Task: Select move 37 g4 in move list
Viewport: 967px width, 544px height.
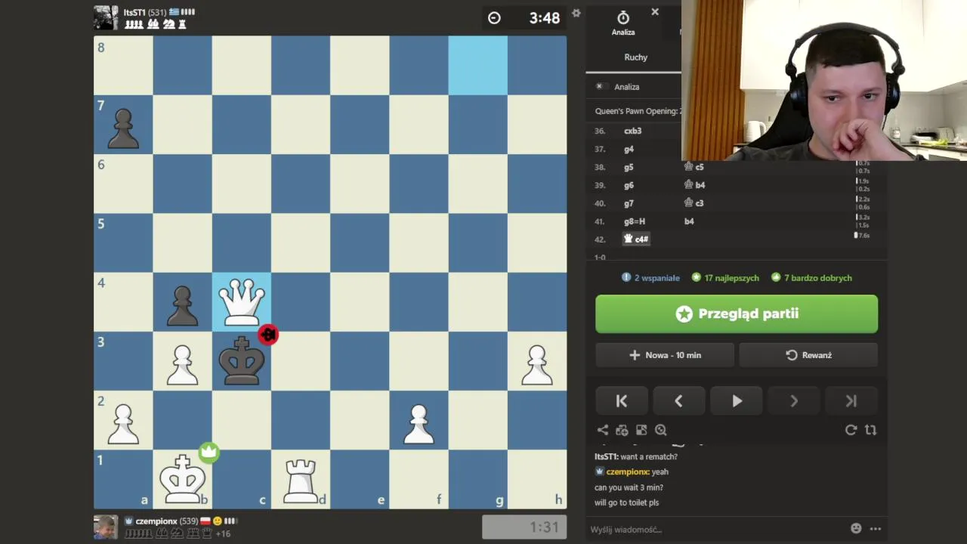Action: [x=629, y=150]
